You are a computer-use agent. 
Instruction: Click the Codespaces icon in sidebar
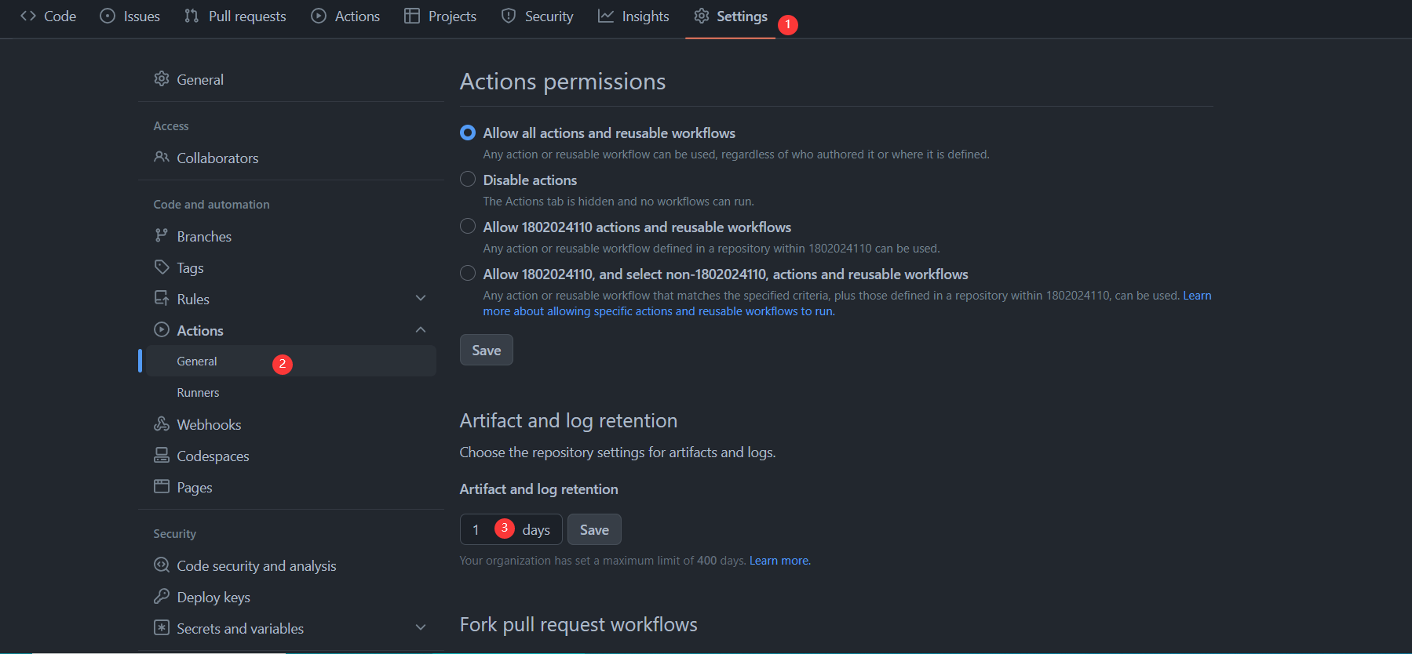[x=162, y=456]
